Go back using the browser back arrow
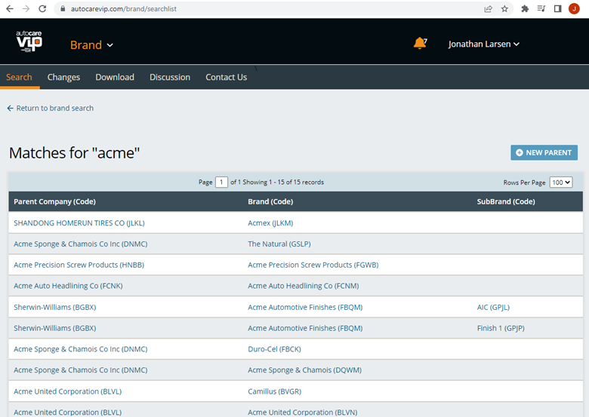 click(10, 8)
